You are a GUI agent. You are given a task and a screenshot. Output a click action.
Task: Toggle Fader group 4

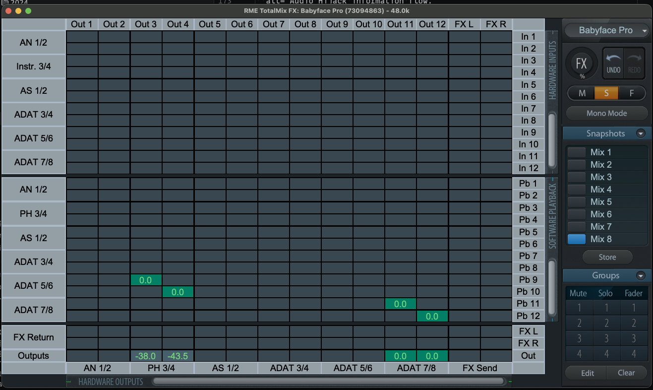[x=634, y=355]
